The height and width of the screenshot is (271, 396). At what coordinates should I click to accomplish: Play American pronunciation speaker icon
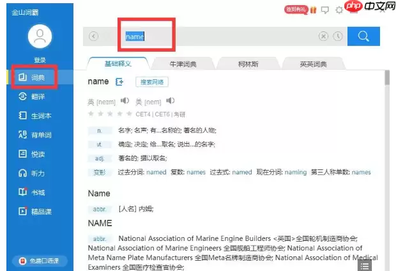coord(171,101)
